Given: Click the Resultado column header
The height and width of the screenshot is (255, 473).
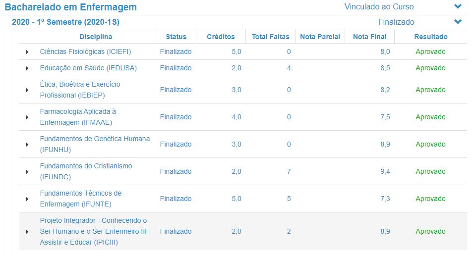Looking at the screenshot, I should click(x=431, y=37).
